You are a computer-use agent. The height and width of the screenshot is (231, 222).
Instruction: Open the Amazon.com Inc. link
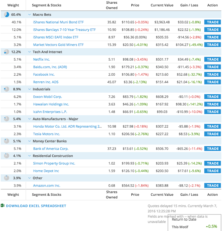tap(47, 186)
